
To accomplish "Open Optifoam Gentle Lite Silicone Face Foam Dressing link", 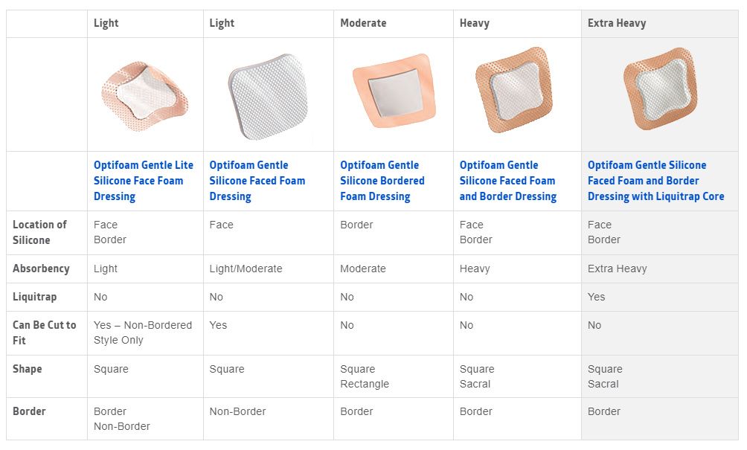I will tap(143, 181).
